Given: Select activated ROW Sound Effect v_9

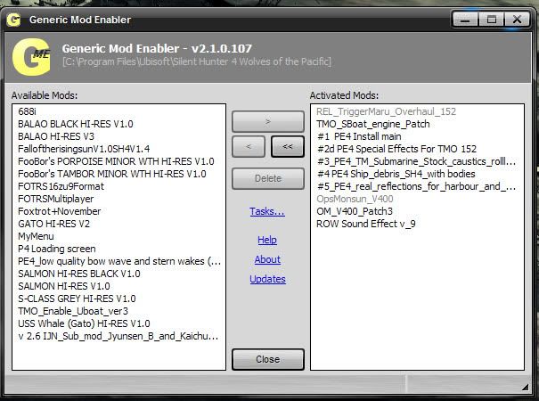Looking at the screenshot, I should (x=366, y=224).
